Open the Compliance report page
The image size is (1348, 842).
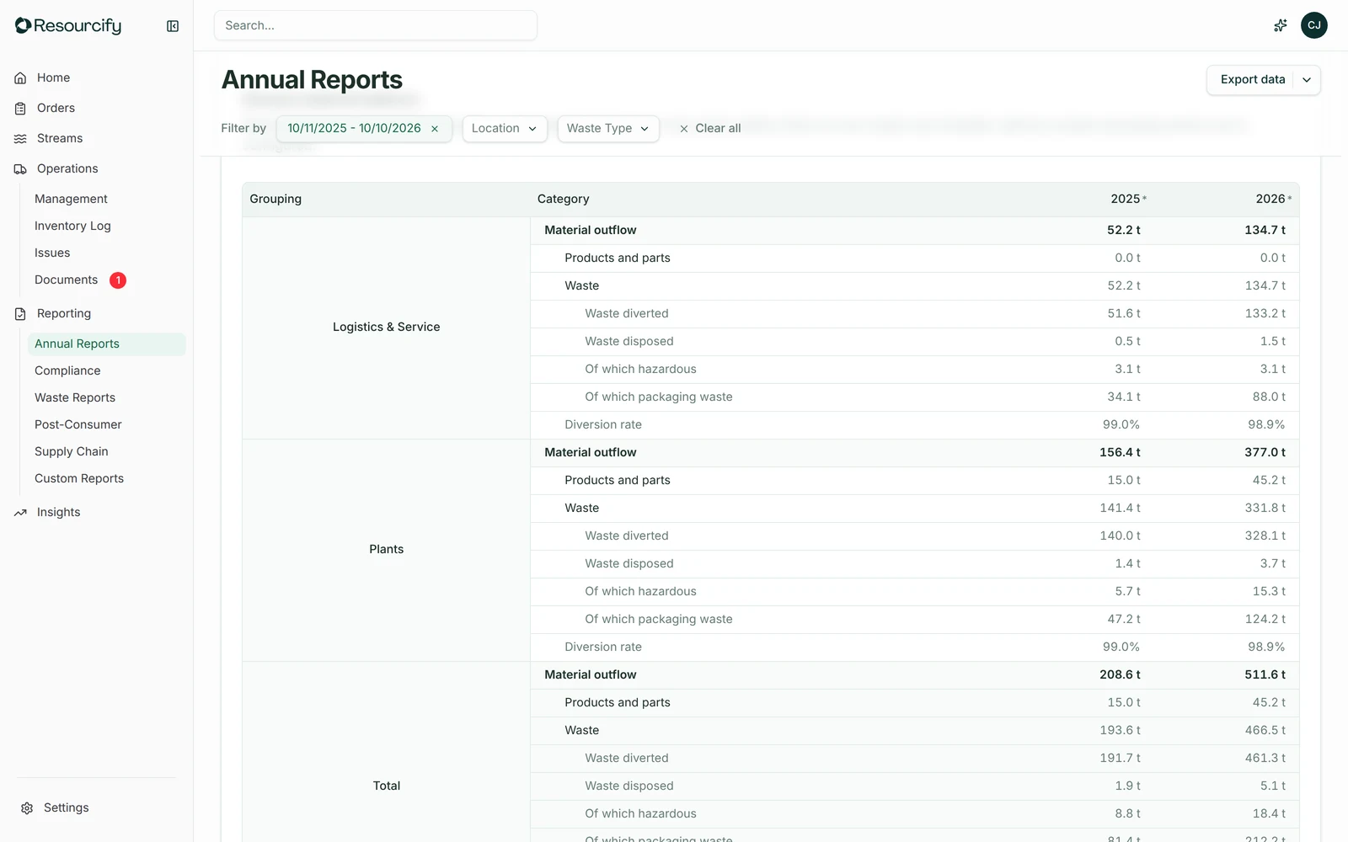coord(67,370)
